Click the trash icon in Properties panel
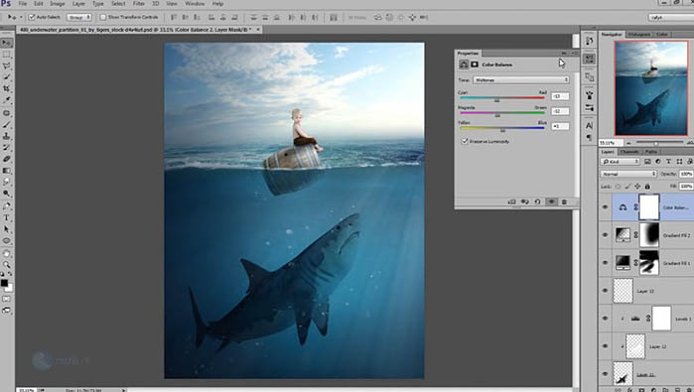 pos(564,201)
